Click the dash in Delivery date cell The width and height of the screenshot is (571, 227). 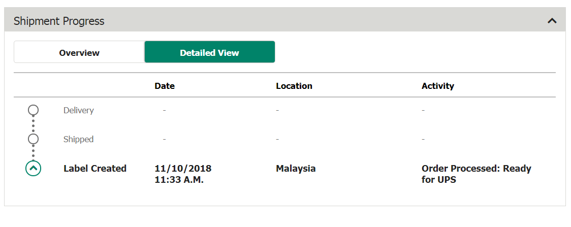coord(164,110)
